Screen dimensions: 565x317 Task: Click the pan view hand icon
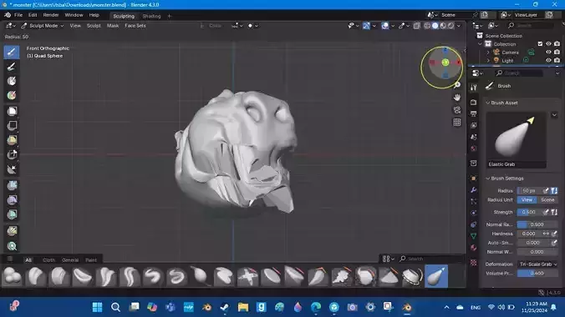point(457,98)
